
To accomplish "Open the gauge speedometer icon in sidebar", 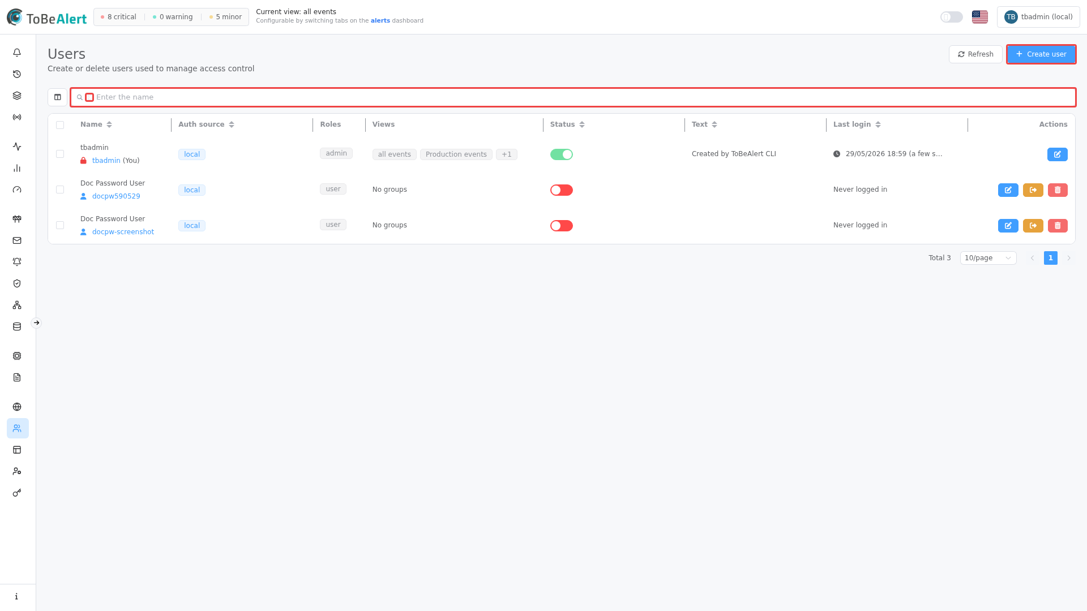I will click(x=17, y=190).
